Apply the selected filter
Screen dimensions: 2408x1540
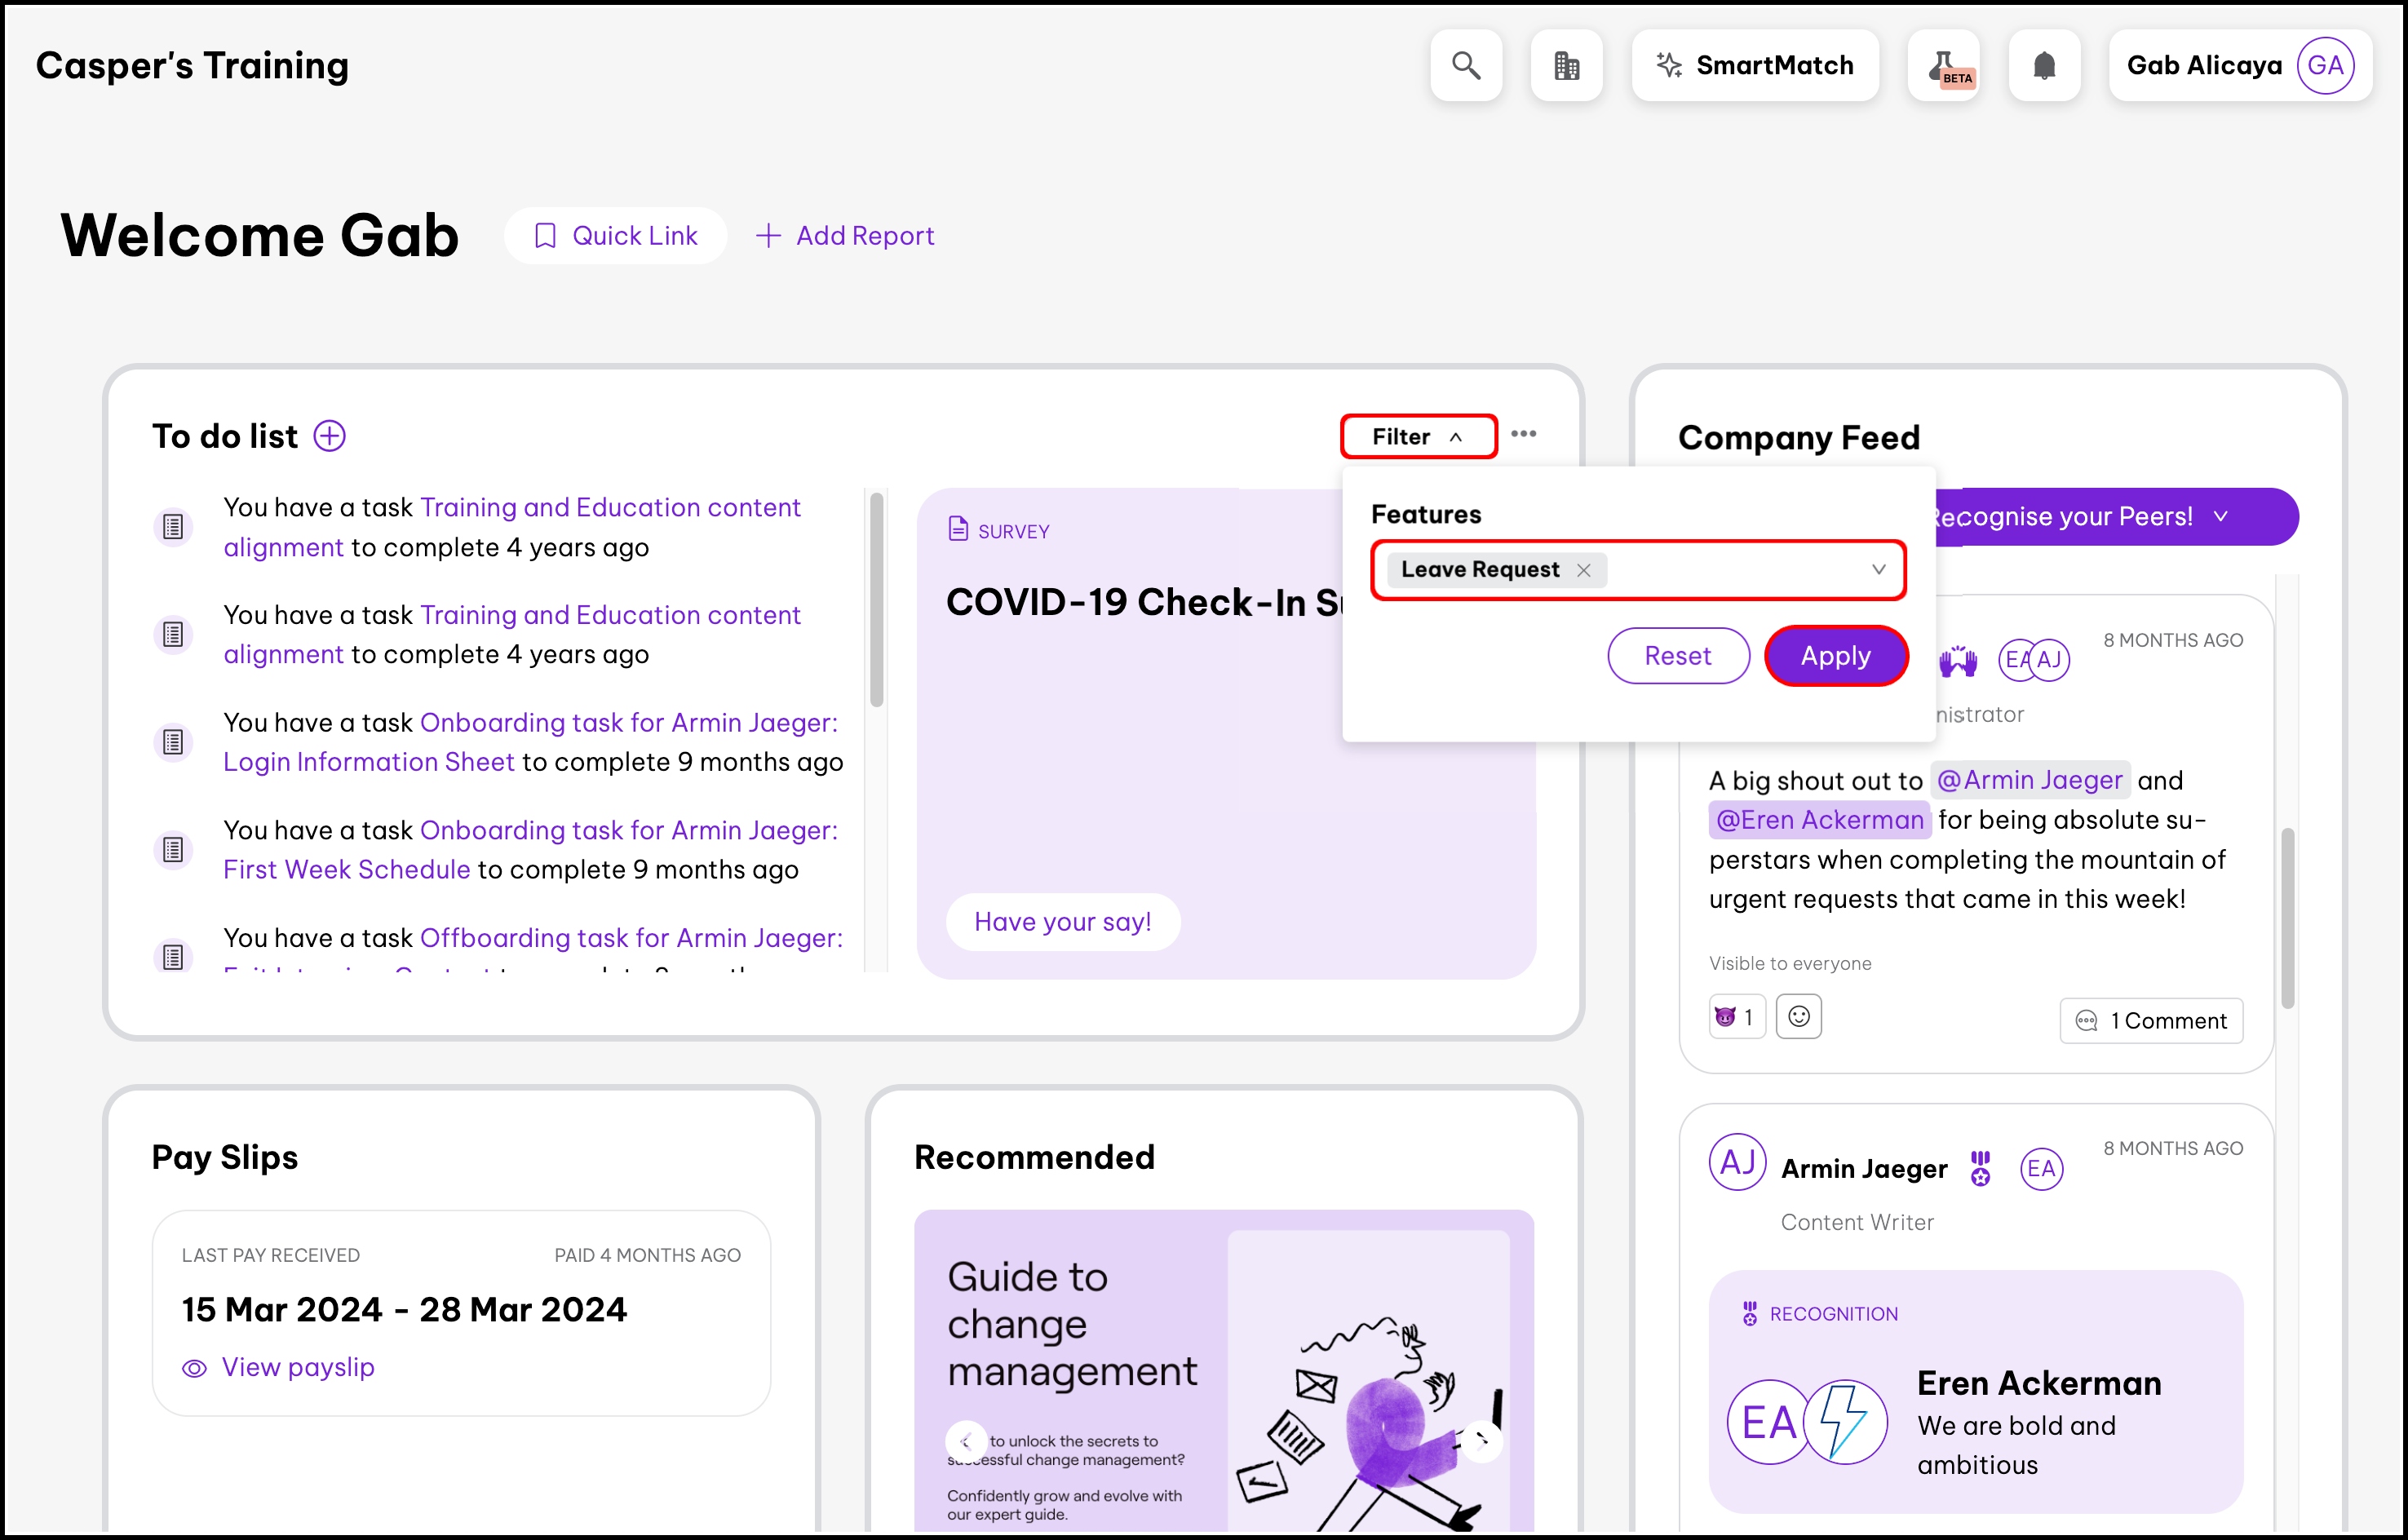1835,656
